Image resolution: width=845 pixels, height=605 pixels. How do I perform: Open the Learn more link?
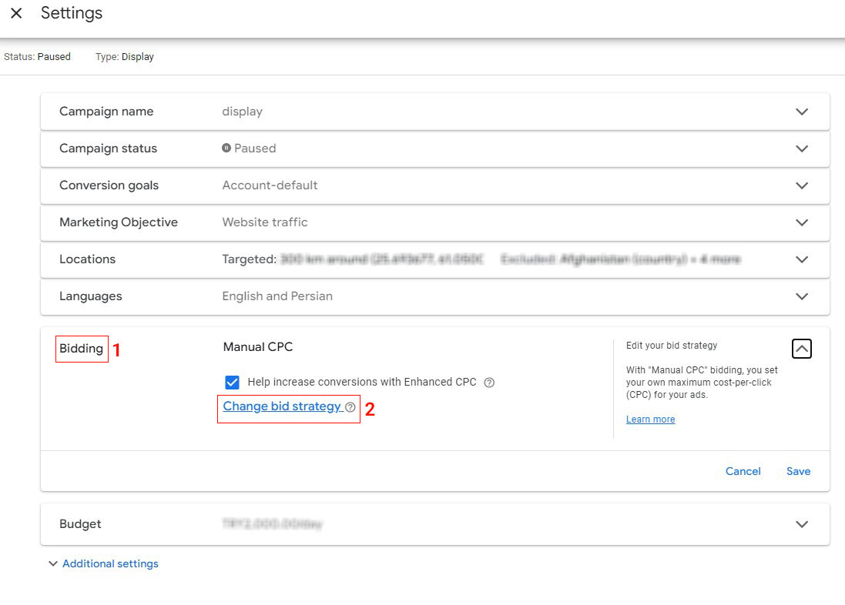click(x=650, y=419)
